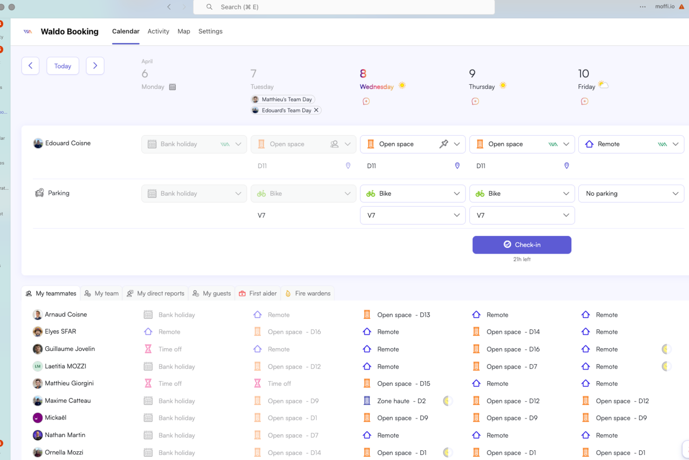
Task: Click the moon icon on Guillaume Jovelin's Friday entry
Action: [x=666, y=349]
